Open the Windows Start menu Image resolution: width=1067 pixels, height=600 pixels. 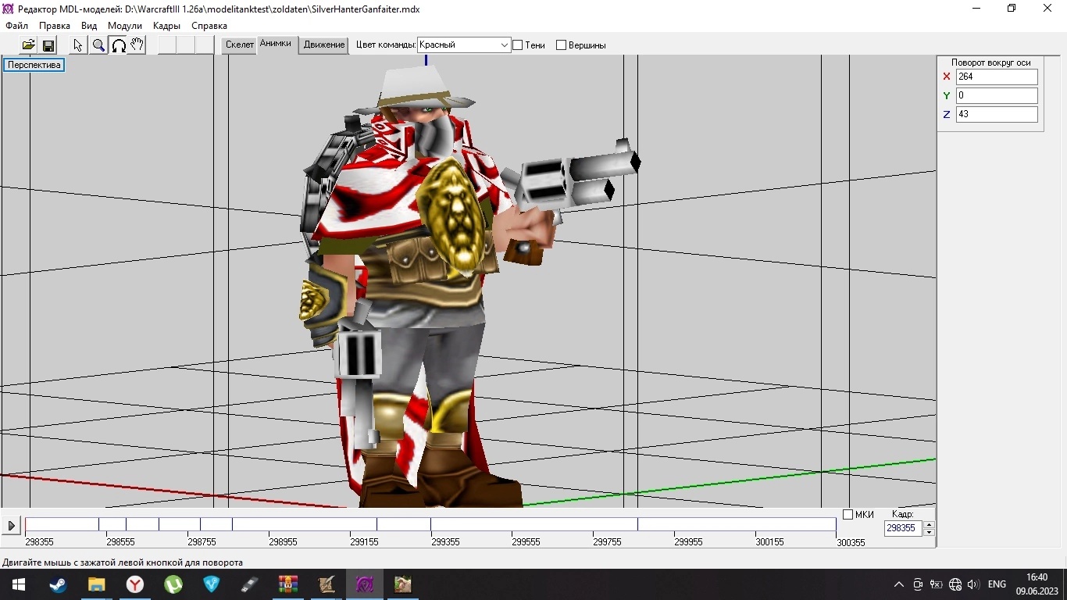pos(19,584)
